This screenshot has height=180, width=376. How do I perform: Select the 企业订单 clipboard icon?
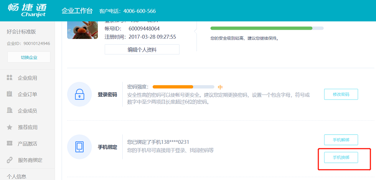coord(9,94)
